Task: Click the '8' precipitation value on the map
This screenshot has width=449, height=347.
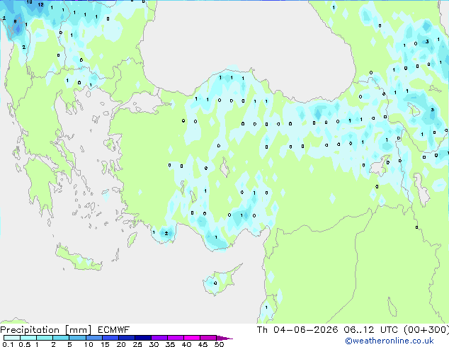Action: [x=15, y=21]
